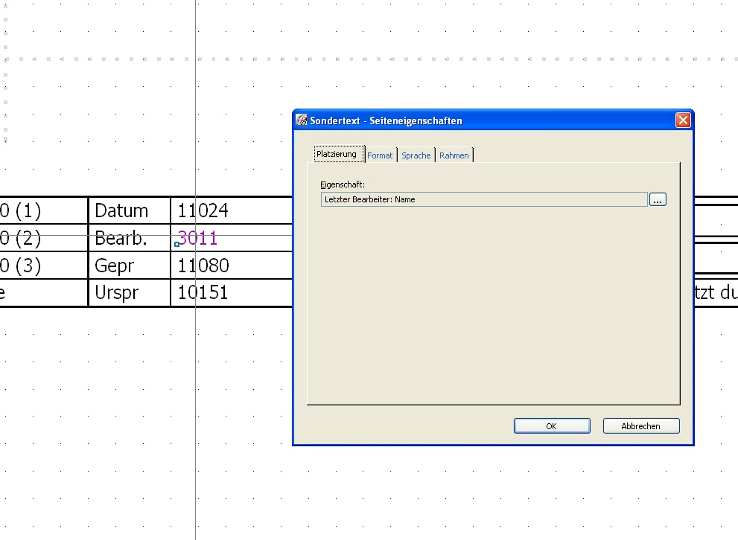Close the Seiteneigenschaften dialog

pos(682,120)
